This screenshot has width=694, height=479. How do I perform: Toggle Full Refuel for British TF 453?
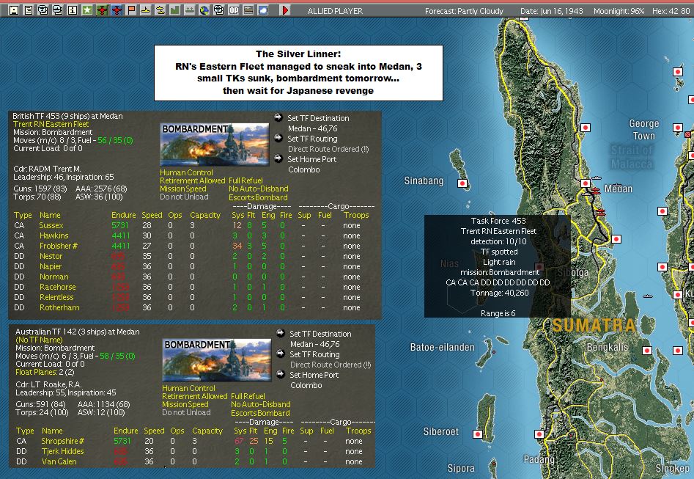pos(246,180)
